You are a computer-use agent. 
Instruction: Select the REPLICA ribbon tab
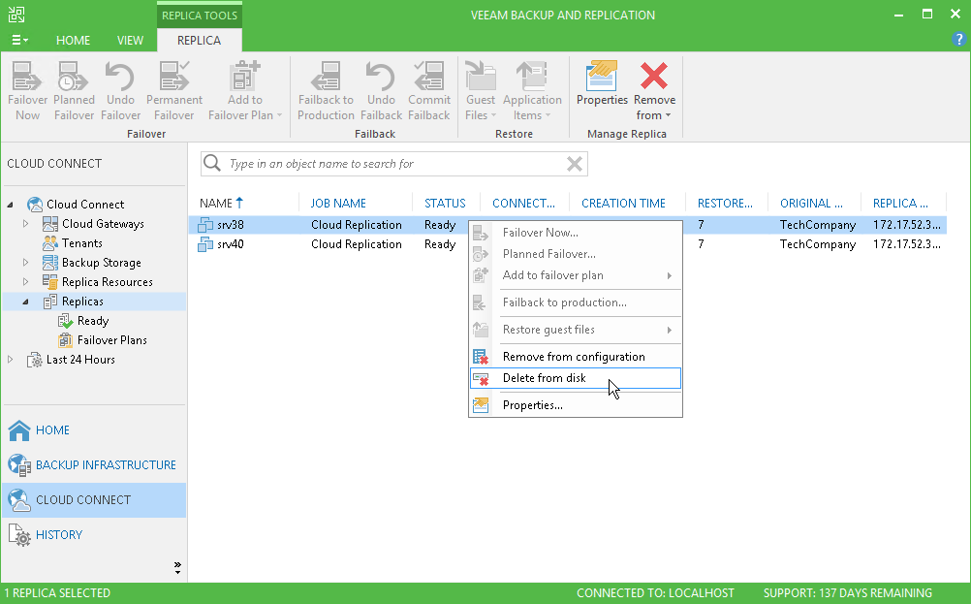pos(199,41)
